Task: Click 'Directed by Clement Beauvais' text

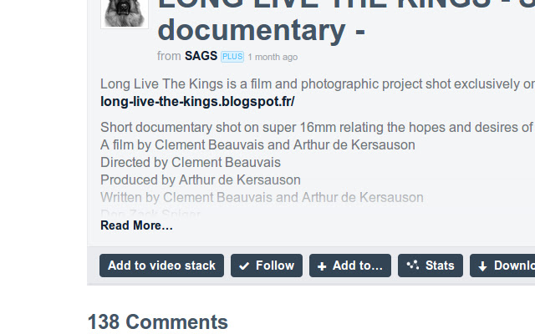Action: [x=191, y=162]
